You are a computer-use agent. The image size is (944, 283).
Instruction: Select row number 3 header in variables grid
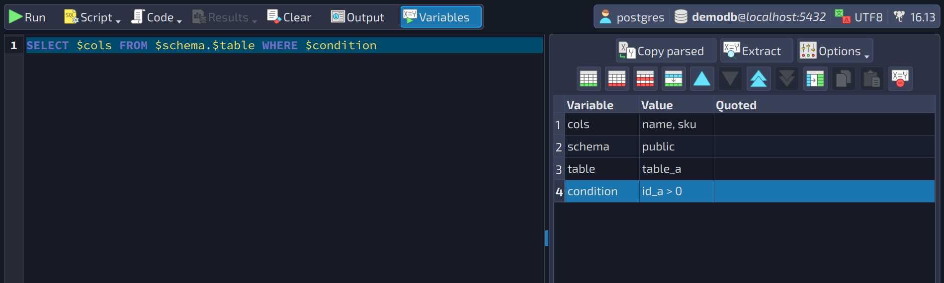click(x=559, y=169)
